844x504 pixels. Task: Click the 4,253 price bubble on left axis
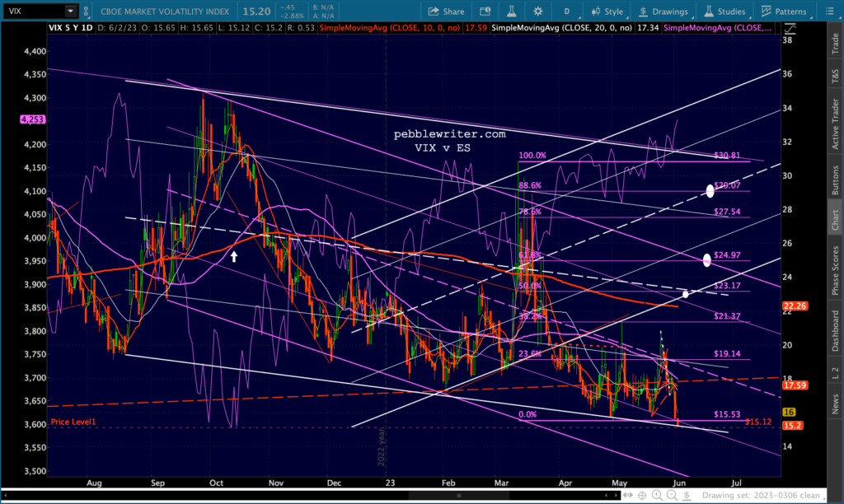pyautogui.click(x=32, y=119)
